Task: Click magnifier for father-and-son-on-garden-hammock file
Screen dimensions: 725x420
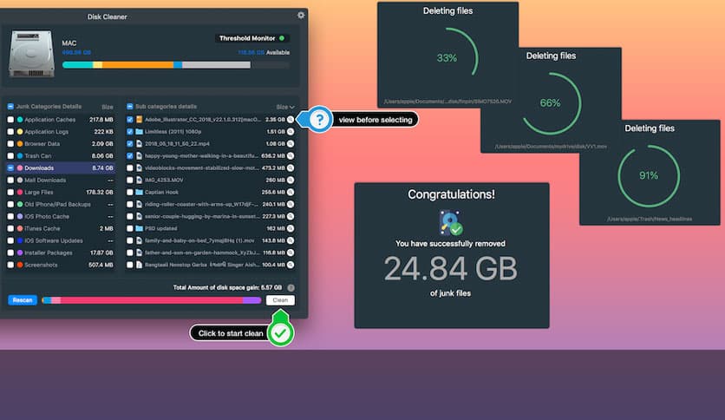Action: 291,253
